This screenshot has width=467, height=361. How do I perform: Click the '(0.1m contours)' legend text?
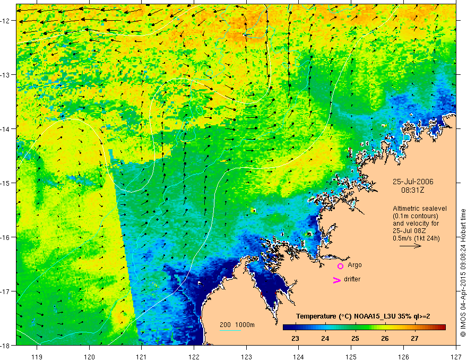pyautogui.click(x=416, y=216)
